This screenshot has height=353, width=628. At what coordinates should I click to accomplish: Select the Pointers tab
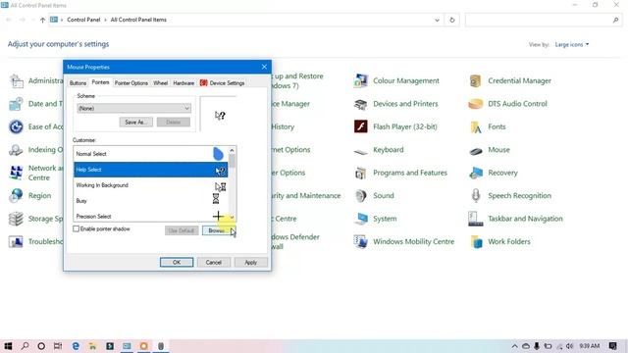click(x=100, y=82)
